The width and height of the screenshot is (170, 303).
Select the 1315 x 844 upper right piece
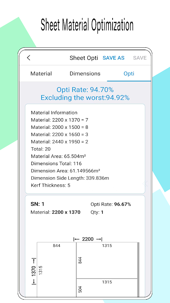pos(107,260)
